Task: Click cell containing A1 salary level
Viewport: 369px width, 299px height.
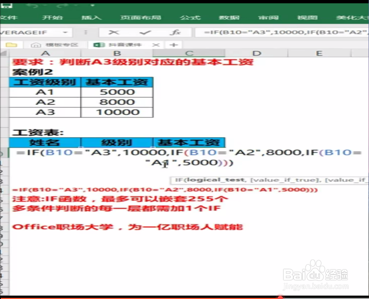Action: pos(45,92)
